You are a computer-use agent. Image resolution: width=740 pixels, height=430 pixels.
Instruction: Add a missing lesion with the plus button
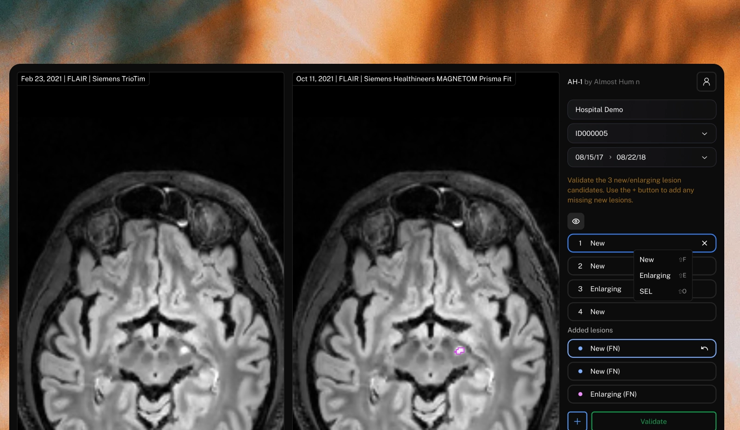pos(577,421)
